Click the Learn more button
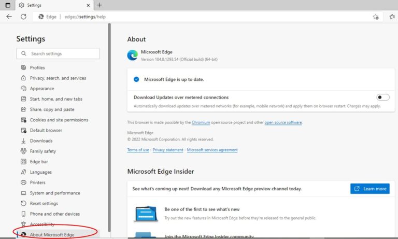Viewport: 398px width, 239px height. [370, 189]
